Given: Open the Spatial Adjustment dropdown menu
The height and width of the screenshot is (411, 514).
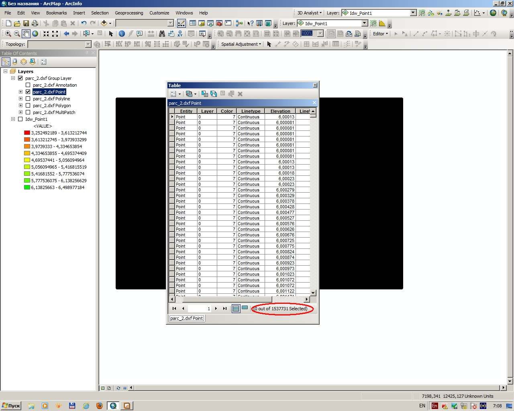Looking at the screenshot, I should pos(241,44).
